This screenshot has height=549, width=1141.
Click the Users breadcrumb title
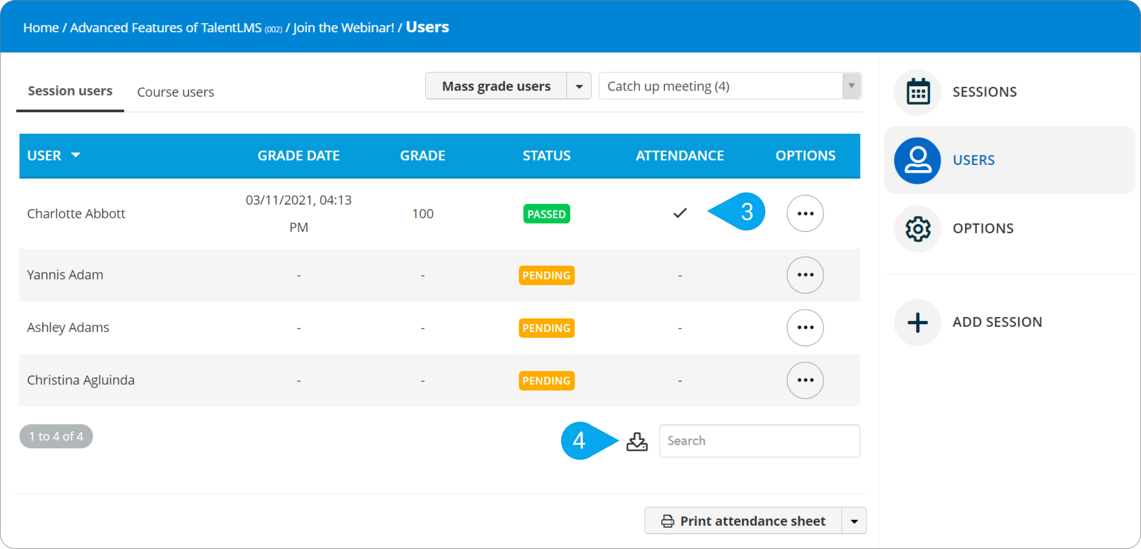point(427,27)
